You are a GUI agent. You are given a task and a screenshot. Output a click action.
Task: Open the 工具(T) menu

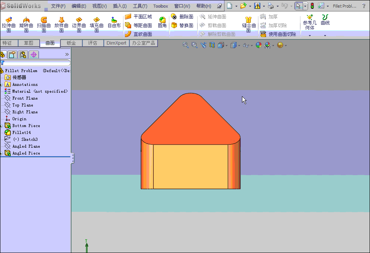pyautogui.click(x=140, y=6)
